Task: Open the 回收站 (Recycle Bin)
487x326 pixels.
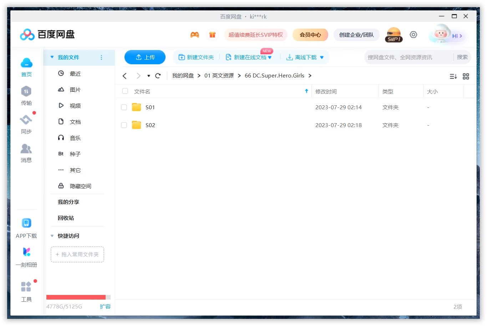Action: 66,218
